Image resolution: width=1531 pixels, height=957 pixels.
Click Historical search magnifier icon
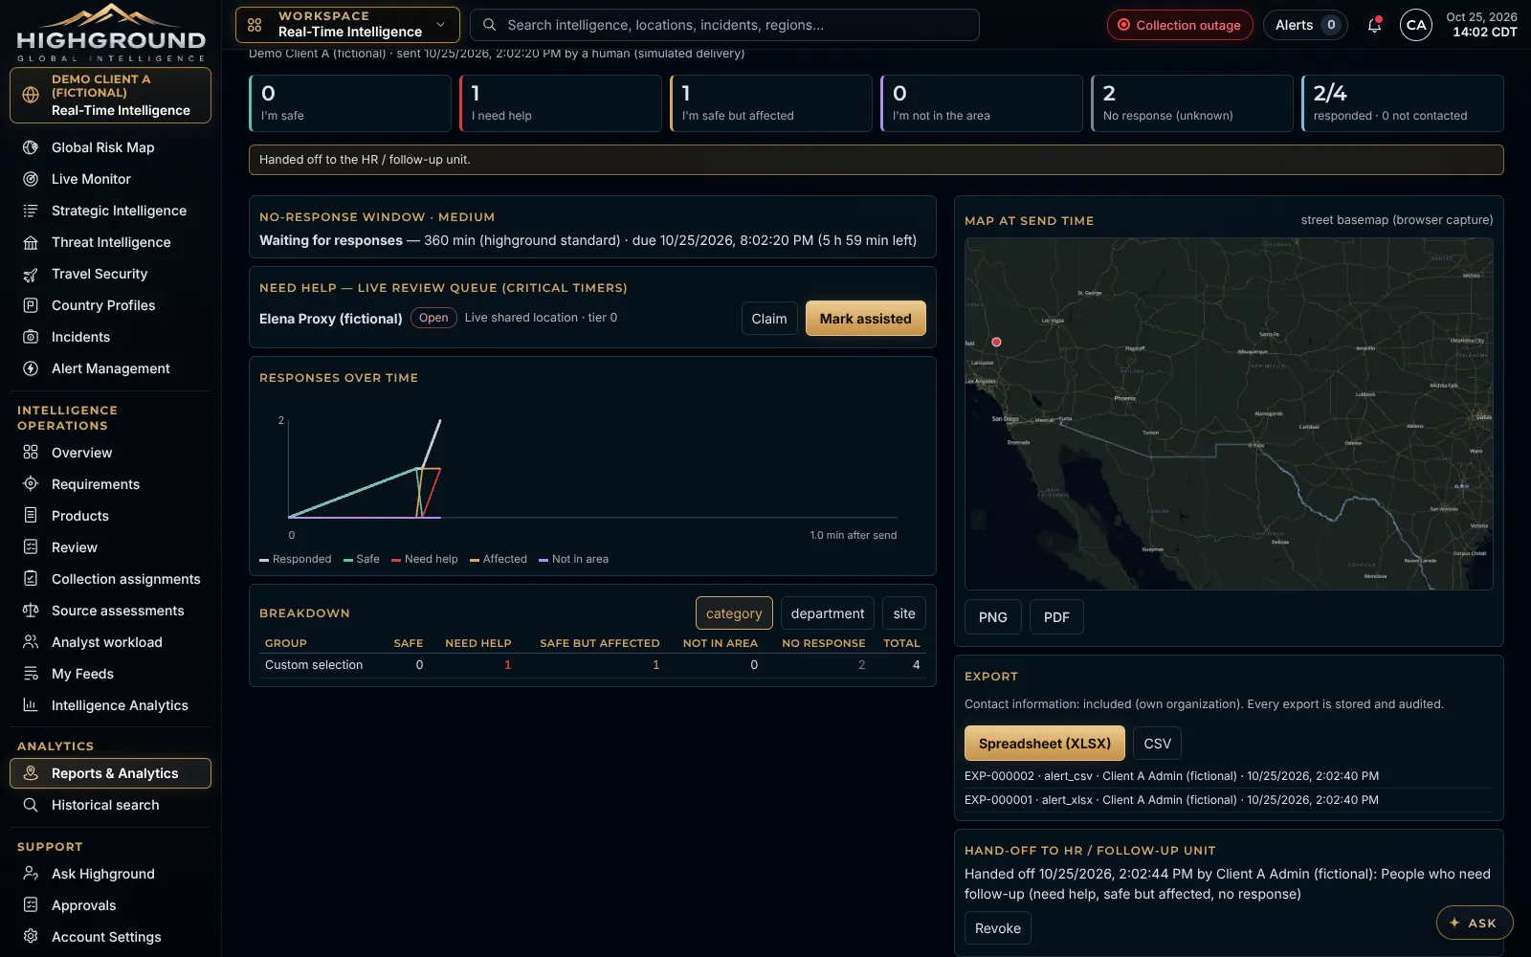tap(31, 805)
